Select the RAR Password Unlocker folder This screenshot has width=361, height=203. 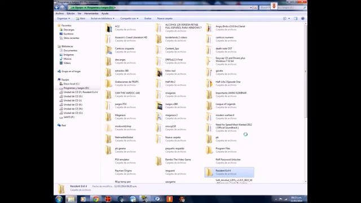coord(228,161)
